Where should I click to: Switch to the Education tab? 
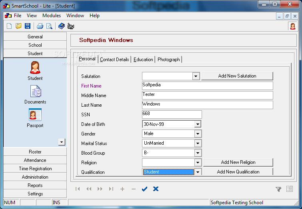click(143, 60)
